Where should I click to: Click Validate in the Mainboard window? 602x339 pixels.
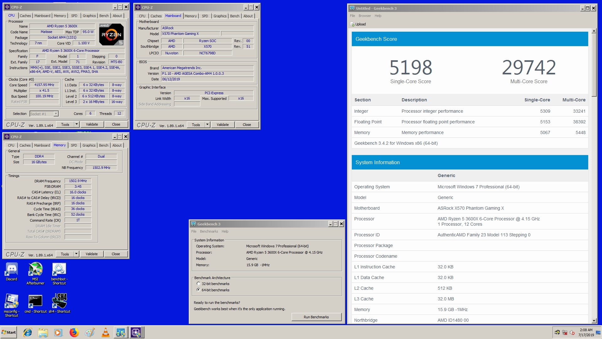[223, 125]
